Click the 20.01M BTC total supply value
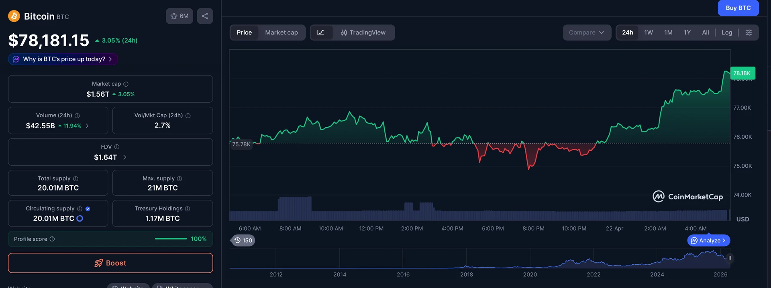The height and width of the screenshot is (288, 771). [x=58, y=188]
